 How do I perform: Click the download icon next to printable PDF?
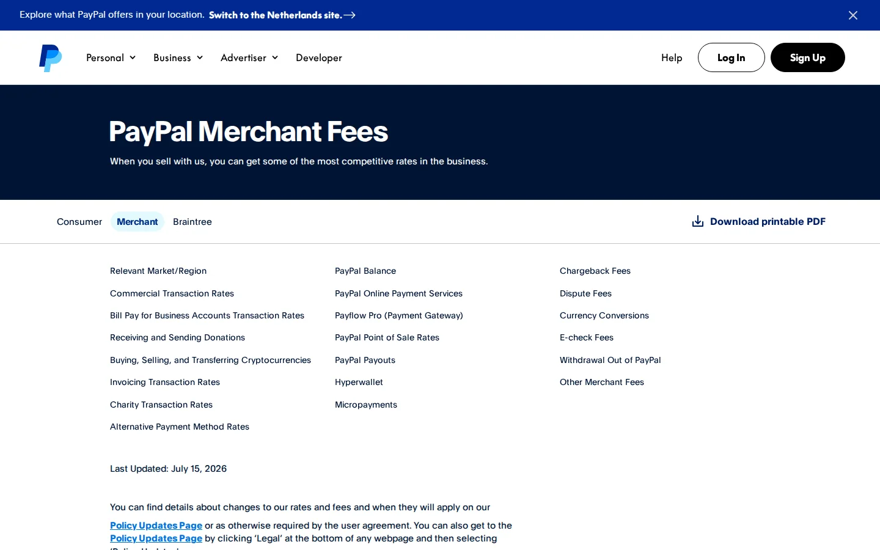(x=697, y=221)
